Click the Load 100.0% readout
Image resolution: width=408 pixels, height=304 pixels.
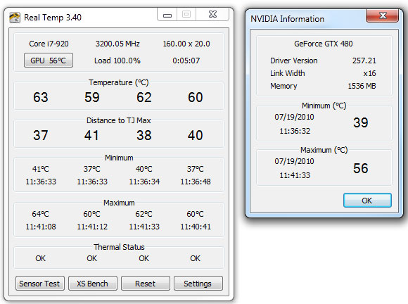coord(117,61)
